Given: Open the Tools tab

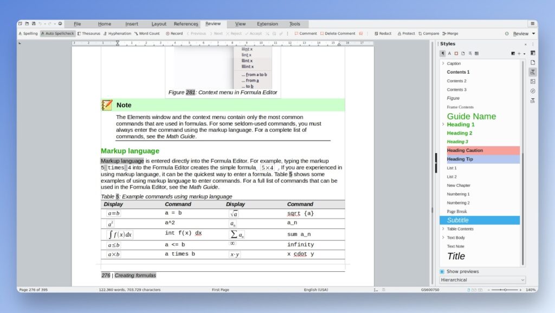Looking at the screenshot, I should point(294,24).
